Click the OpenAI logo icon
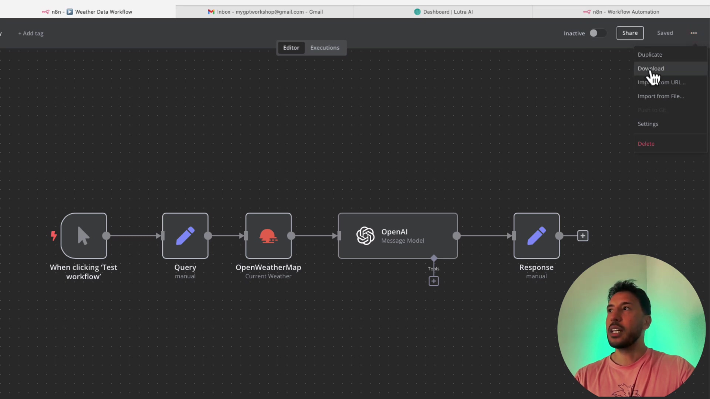Screen dimensions: 710x399 point(365,236)
